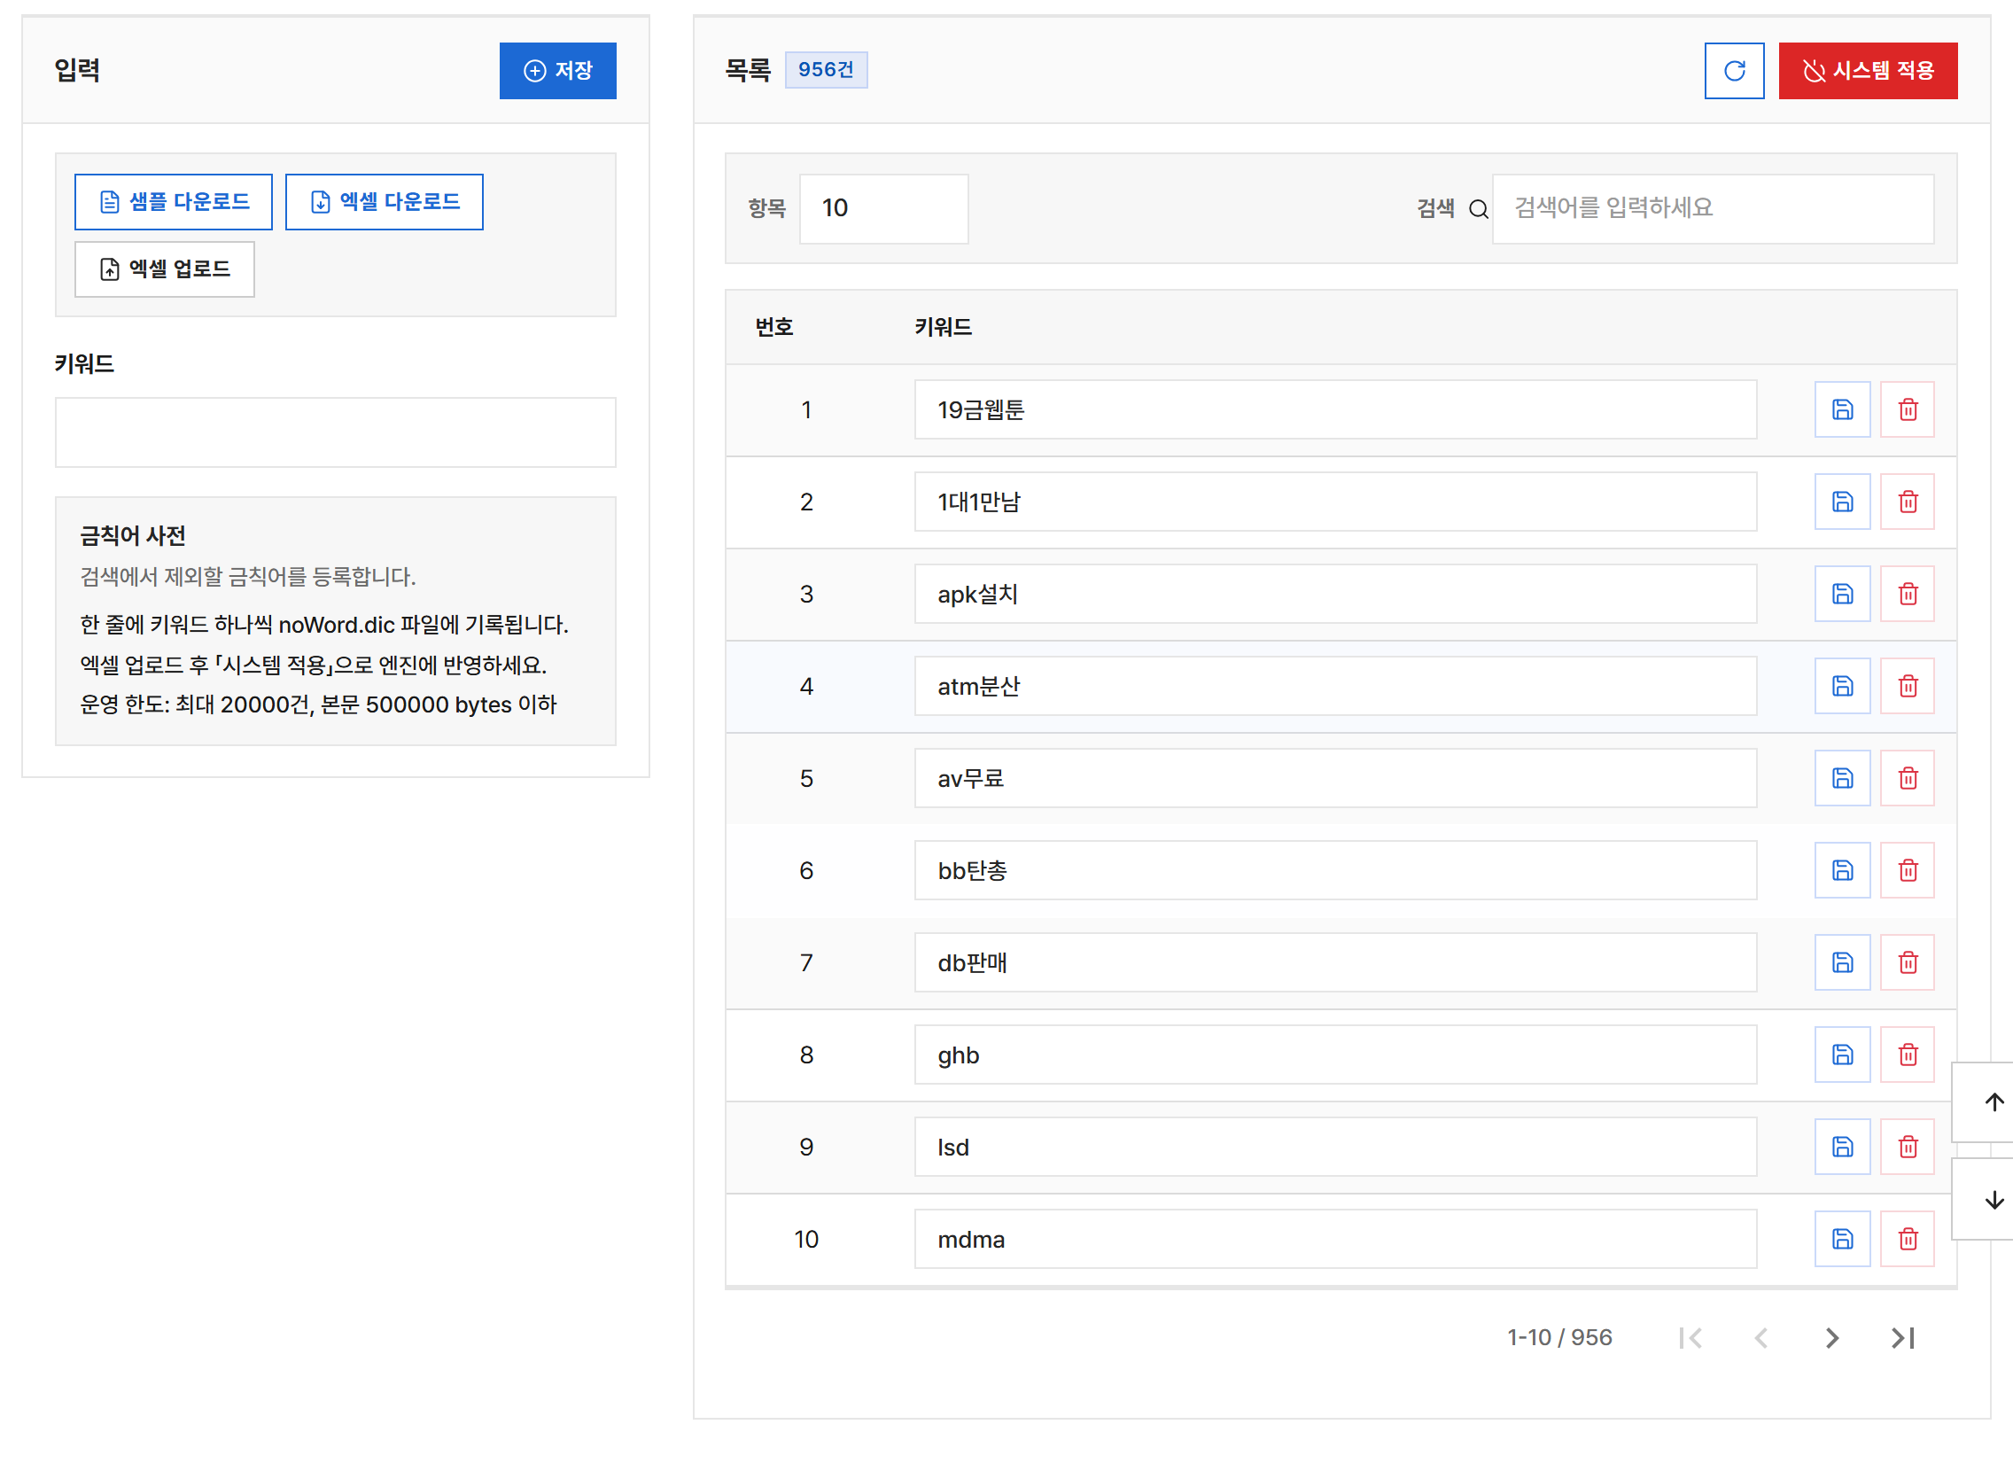The image size is (2013, 1471).
Task: Edit the av무료 keyword field
Action: (1334, 778)
